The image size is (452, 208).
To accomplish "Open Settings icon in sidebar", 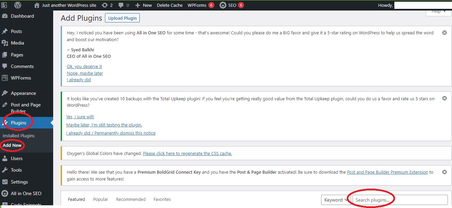I will tap(5, 182).
